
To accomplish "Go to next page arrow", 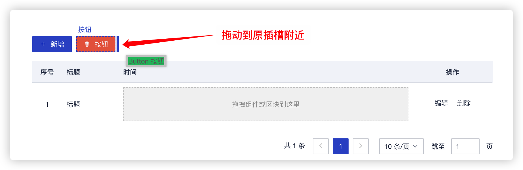I will [x=360, y=146].
